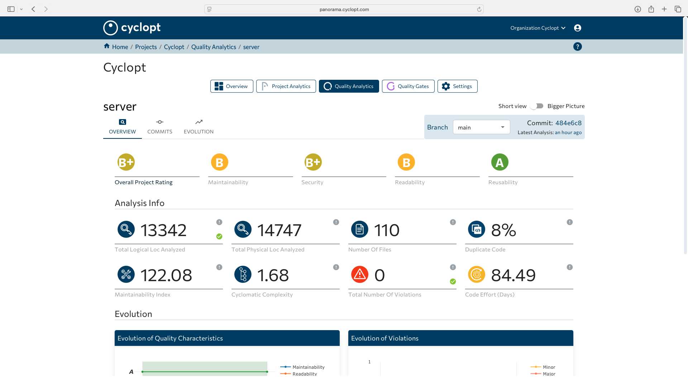
Task: Click the help question mark icon
Action: tap(578, 46)
